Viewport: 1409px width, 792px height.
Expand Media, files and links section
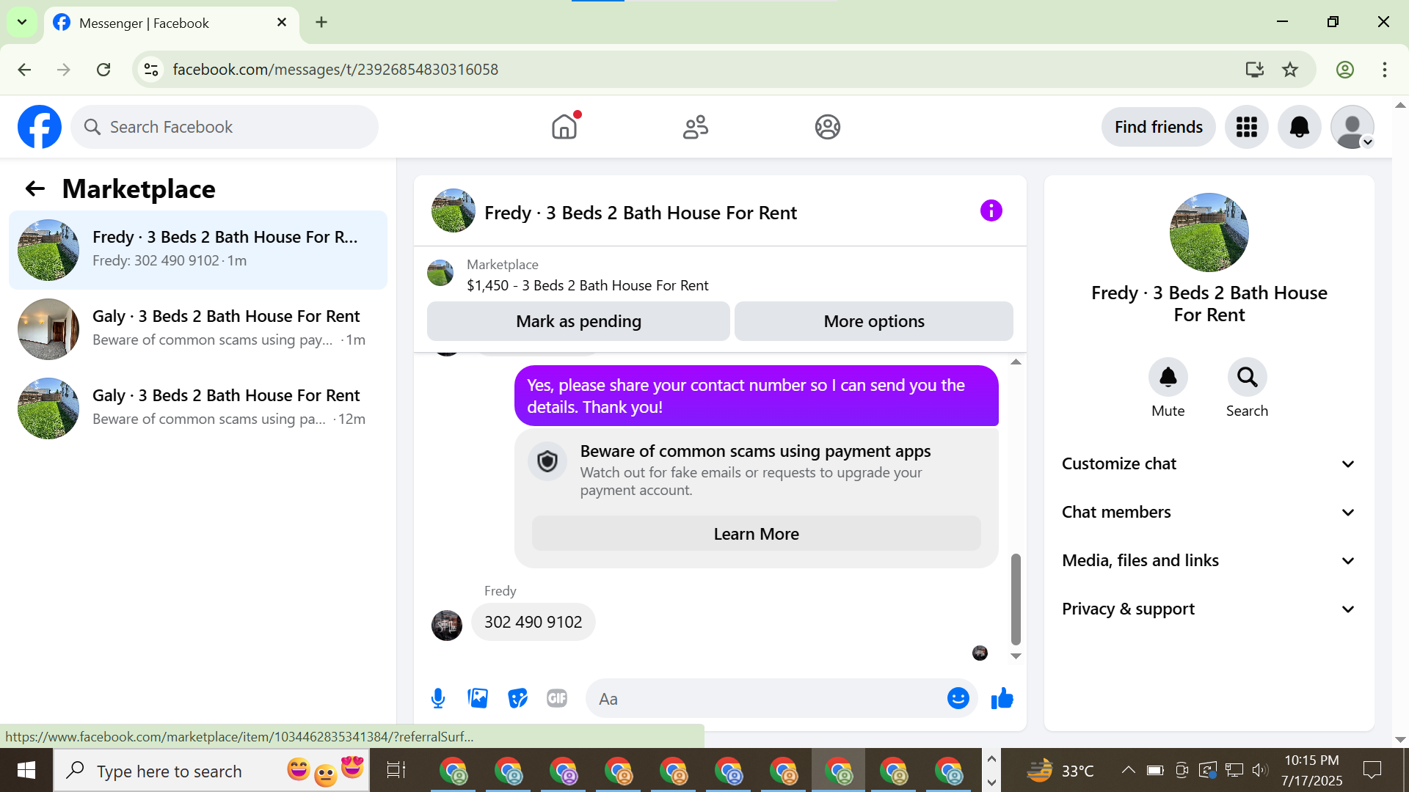(x=1209, y=560)
